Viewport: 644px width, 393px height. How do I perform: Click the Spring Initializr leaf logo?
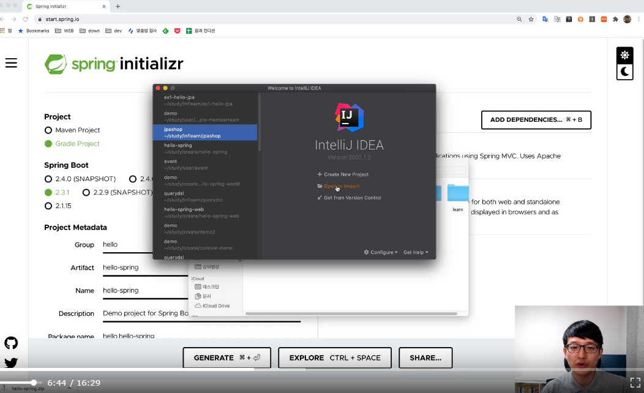pyautogui.click(x=56, y=64)
